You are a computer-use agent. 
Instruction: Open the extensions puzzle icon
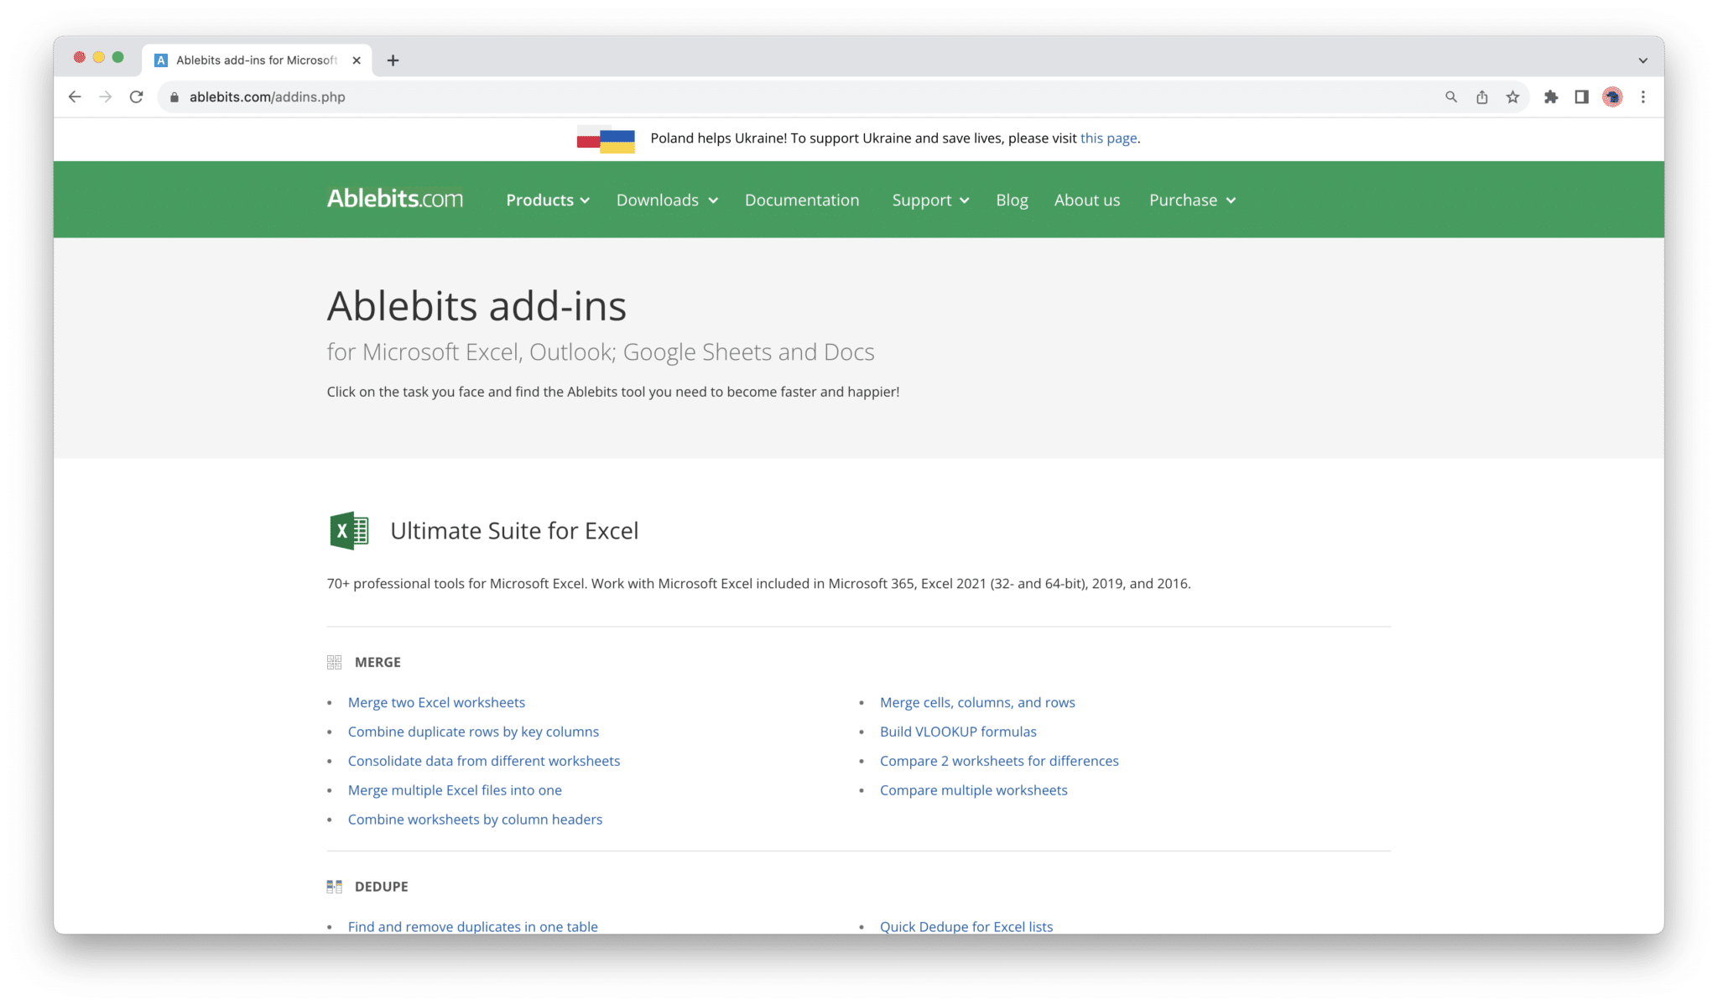pos(1551,97)
